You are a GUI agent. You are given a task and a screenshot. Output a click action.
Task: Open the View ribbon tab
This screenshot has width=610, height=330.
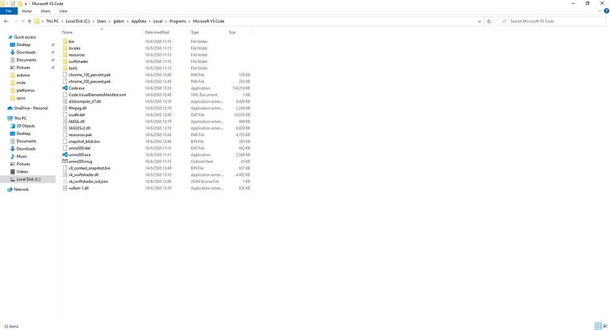point(63,11)
